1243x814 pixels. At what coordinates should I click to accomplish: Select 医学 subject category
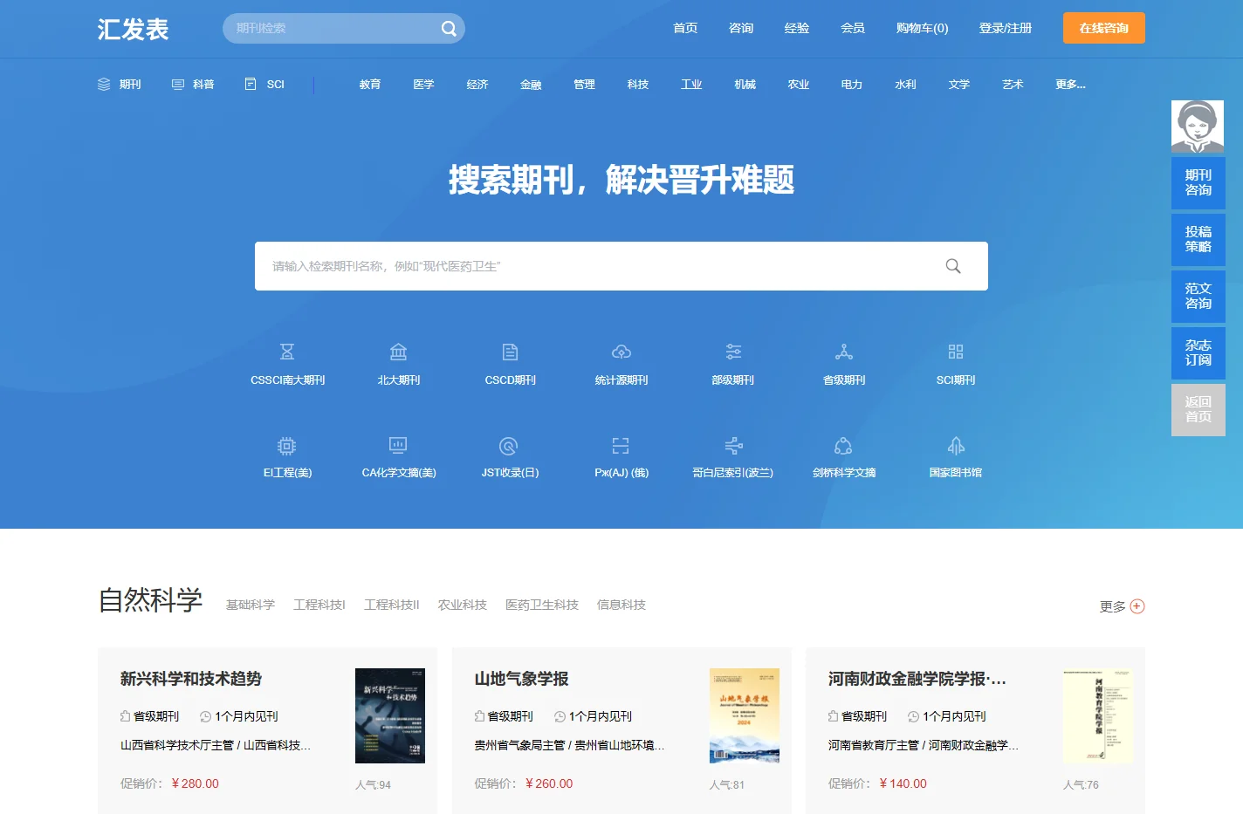pyautogui.click(x=423, y=84)
